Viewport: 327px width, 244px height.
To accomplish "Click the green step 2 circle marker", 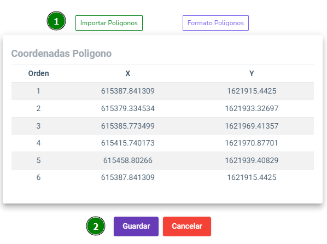I will tap(96, 226).
